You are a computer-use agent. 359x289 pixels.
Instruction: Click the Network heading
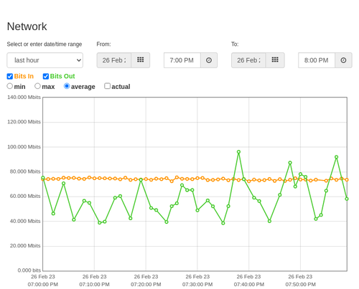point(27,27)
